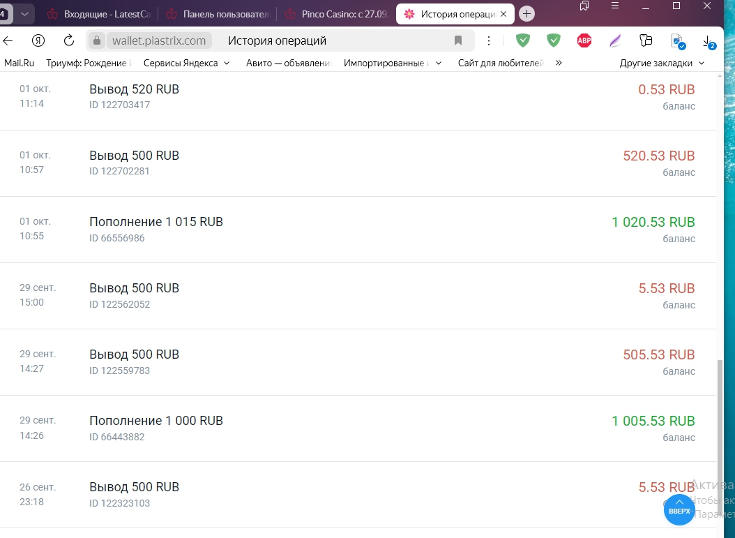Click the 0.53 RUB balance value
The width and height of the screenshot is (735, 538).
[666, 89]
